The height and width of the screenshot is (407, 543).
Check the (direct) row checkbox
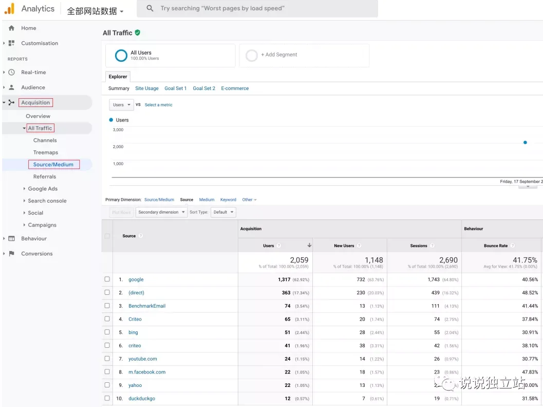coord(107,292)
